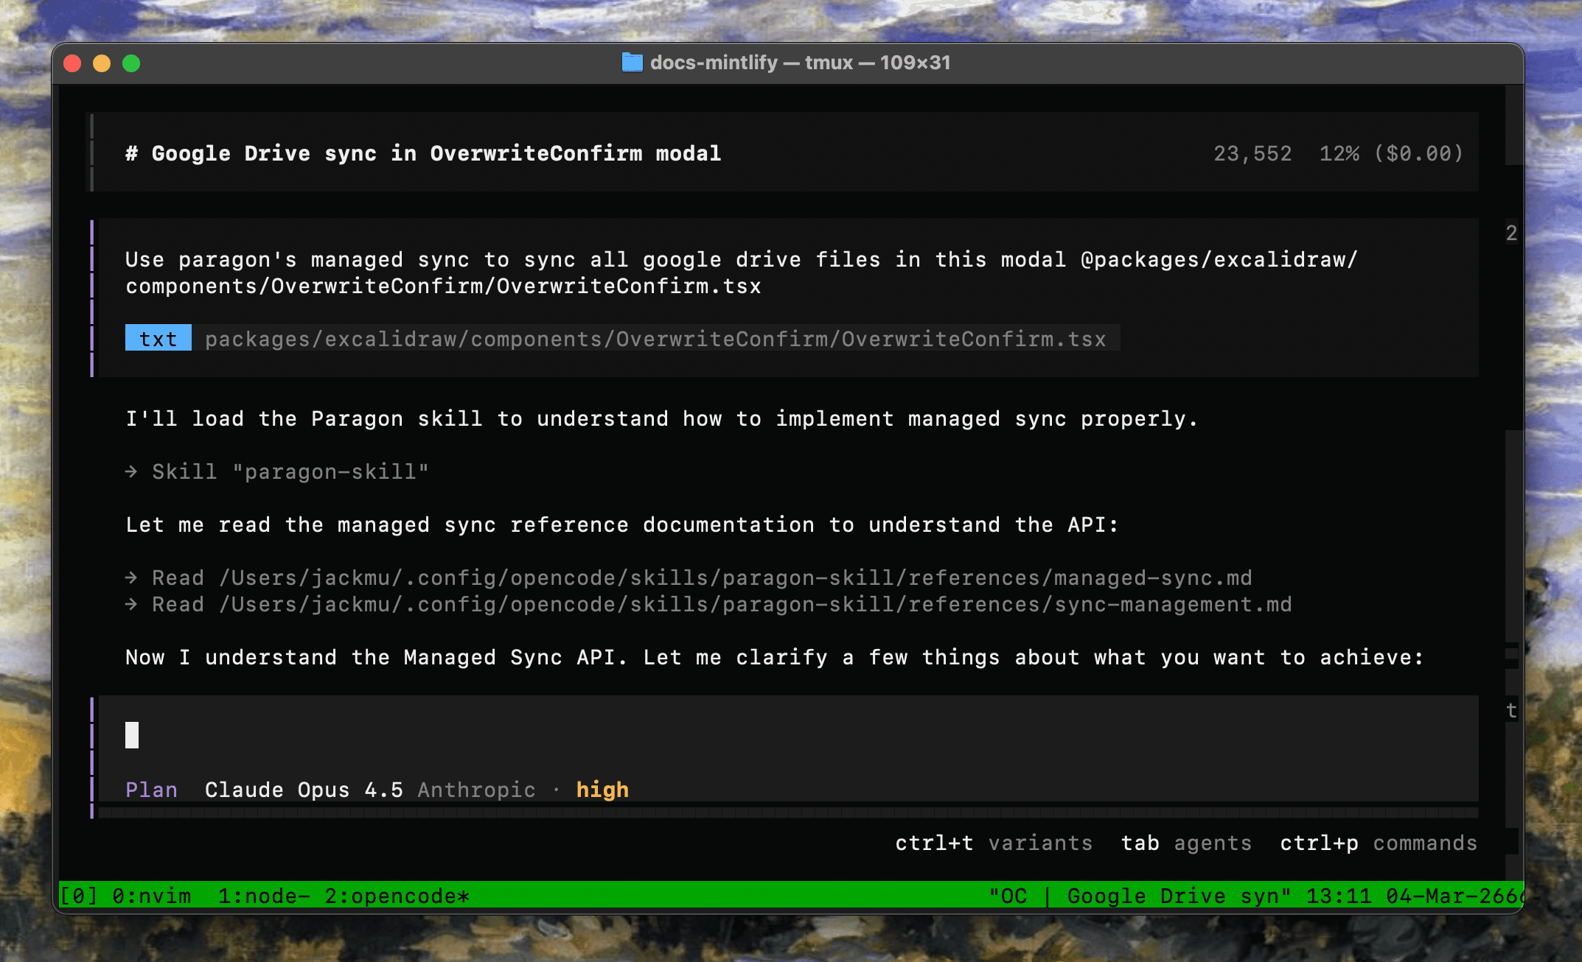
Task: Toggle the high reasoning variant label
Action: point(602,790)
